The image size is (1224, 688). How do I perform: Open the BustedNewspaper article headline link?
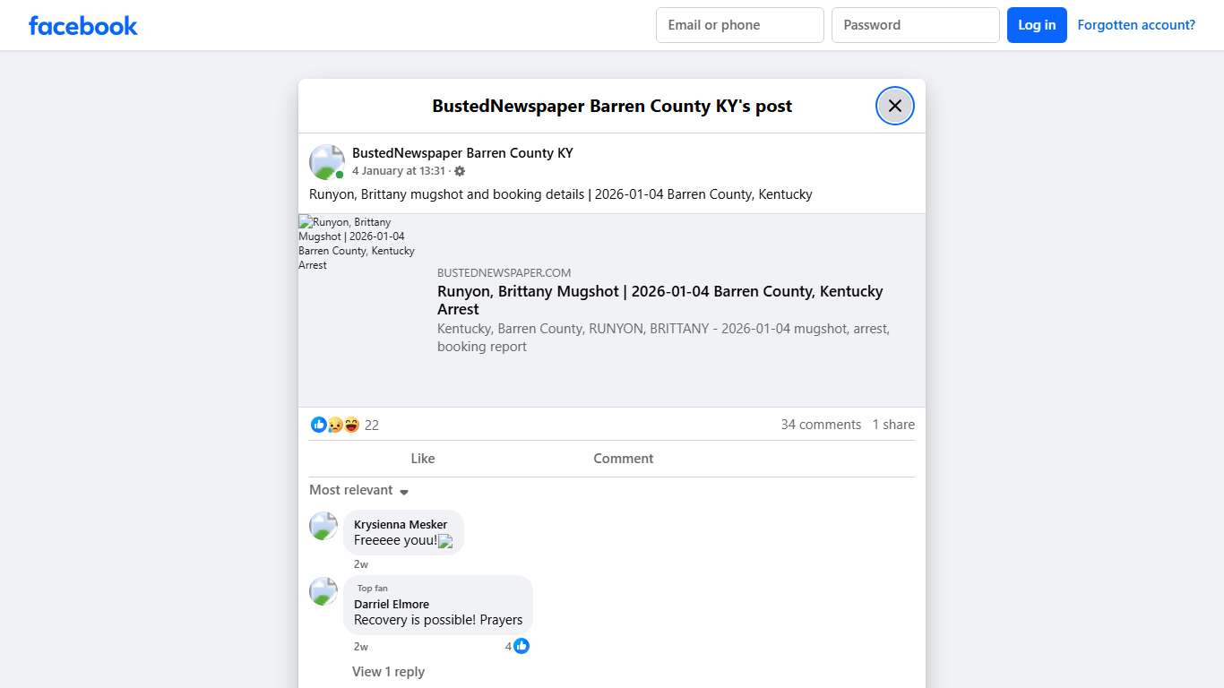[659, 300]
